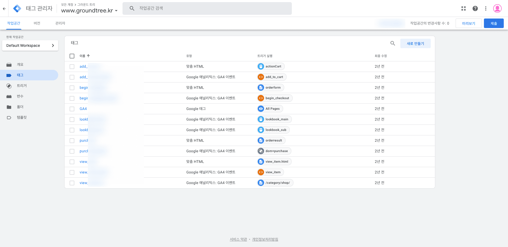
Task: Click the Tag Manager logo icon
Action: 17,8
